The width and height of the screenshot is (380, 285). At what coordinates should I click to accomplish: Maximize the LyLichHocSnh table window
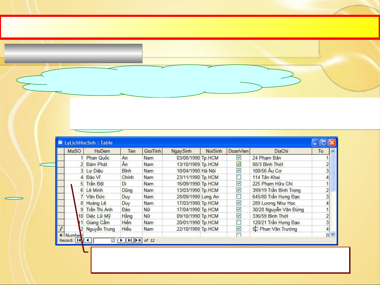[x=324, y=143]
